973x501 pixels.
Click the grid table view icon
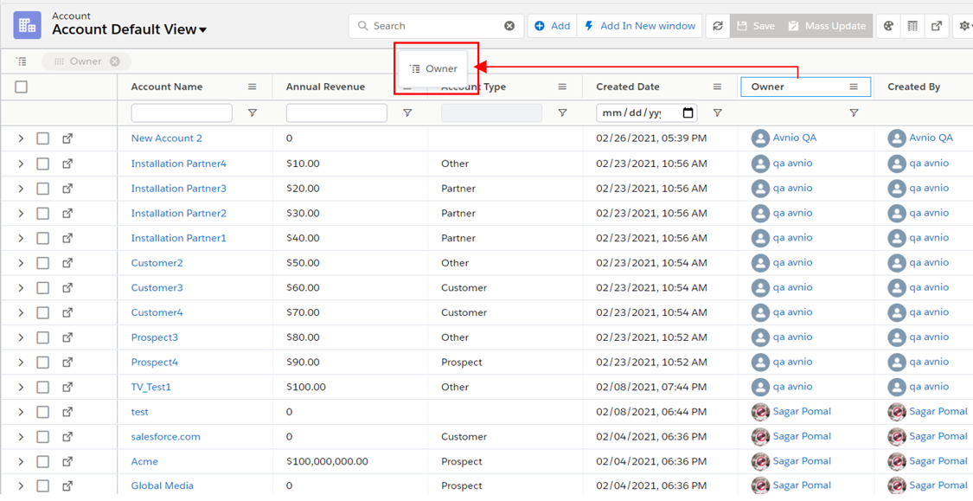pyautogui.click(x=912, y=26)
